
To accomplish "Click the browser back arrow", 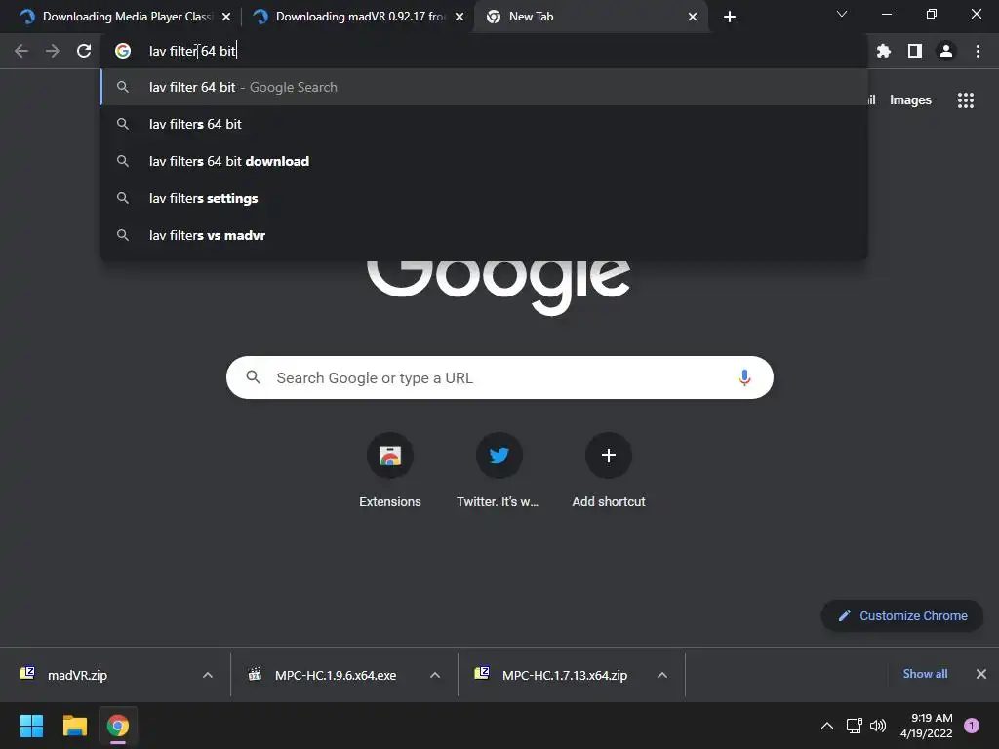I will [21, 51].
